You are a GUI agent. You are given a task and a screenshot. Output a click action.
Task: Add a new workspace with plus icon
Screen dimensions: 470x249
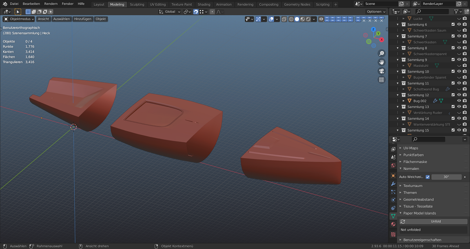pyautogui.click(x=335, y=4)
